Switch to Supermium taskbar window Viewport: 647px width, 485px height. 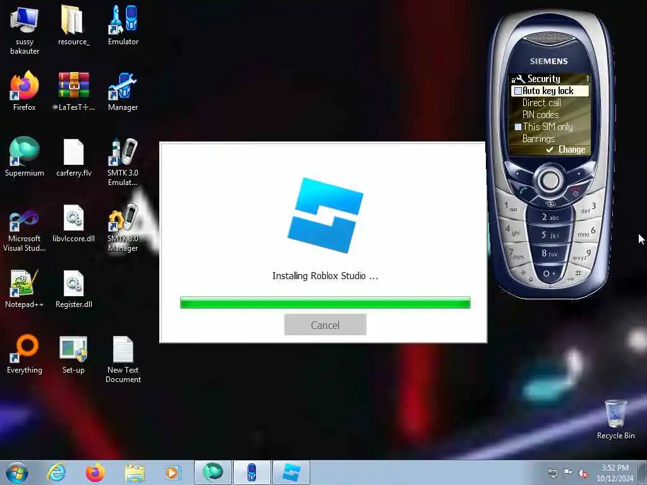[x=212, y=472]
